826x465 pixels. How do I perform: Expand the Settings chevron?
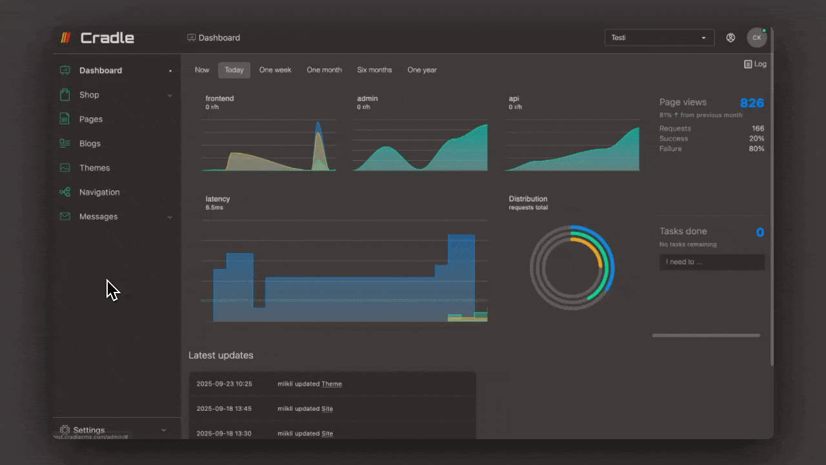[x=163, y=430]
